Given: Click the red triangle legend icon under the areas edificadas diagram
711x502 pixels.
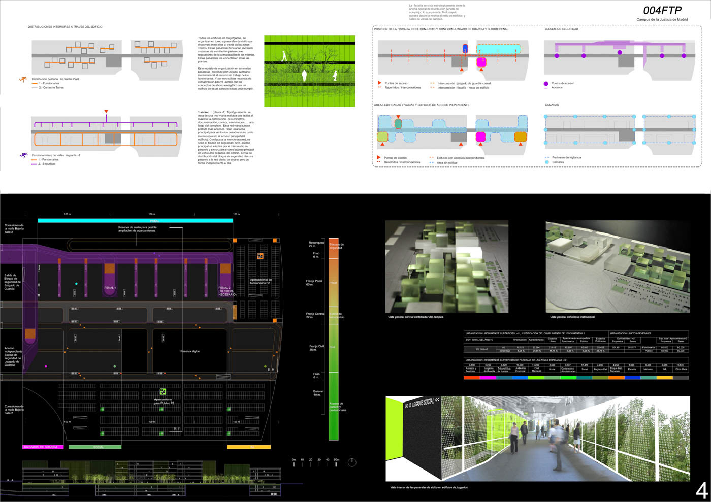Looking at the screenshot, I should coord(379,158).
